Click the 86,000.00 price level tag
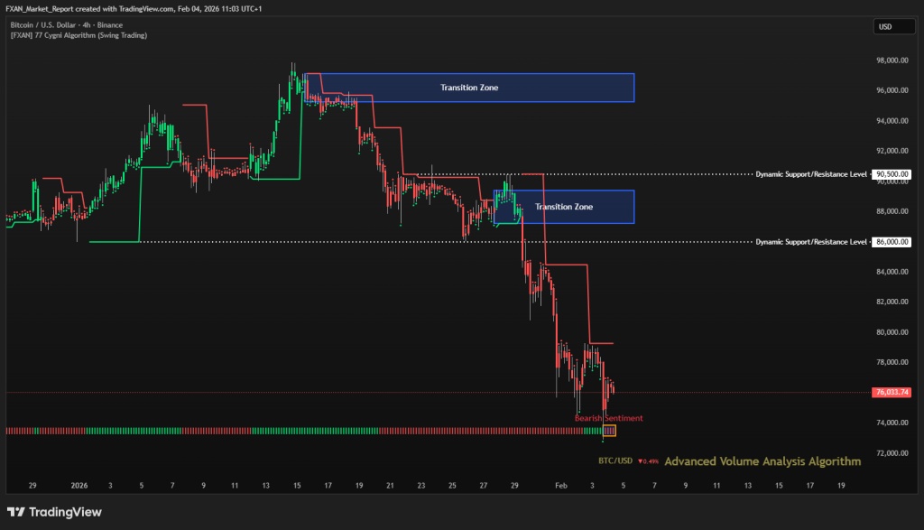This screenshot has height=530, width=924. (x=891, y=242)
